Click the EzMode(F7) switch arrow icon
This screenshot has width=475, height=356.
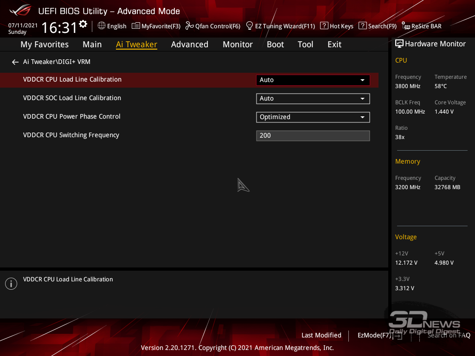(x=398, y=336)
